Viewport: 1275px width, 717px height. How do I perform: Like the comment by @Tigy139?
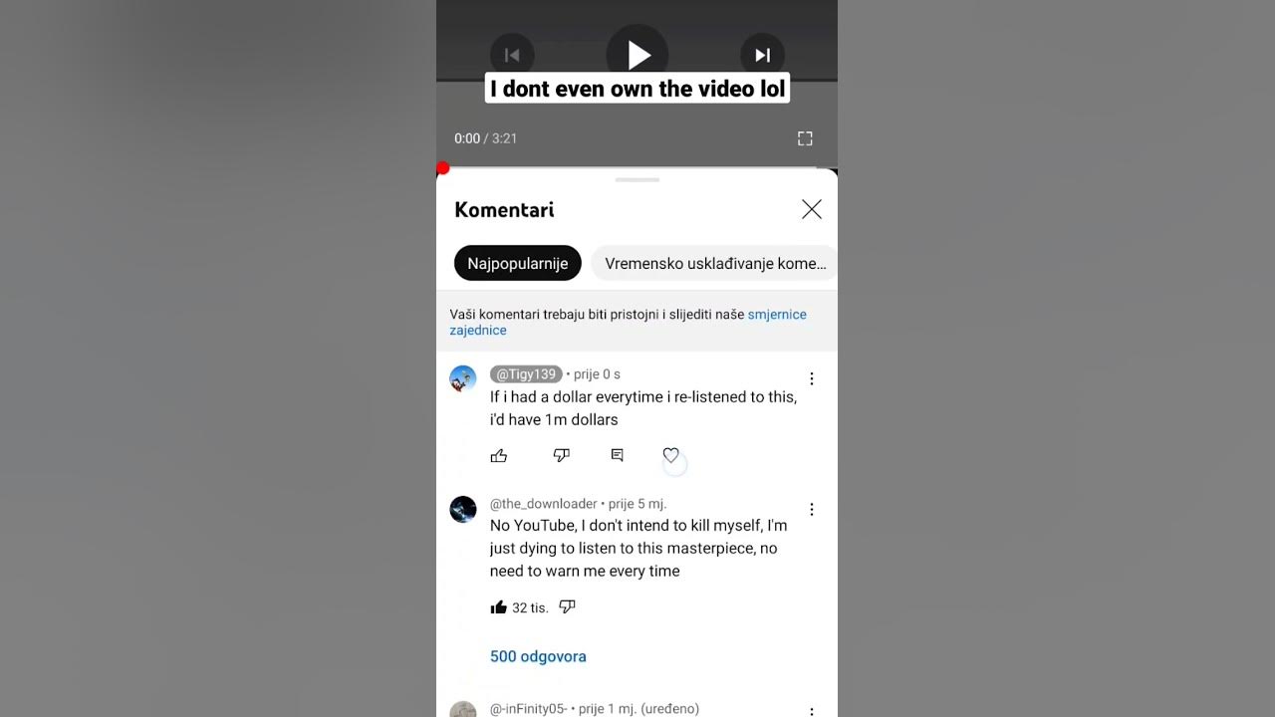tap(499, 455)
